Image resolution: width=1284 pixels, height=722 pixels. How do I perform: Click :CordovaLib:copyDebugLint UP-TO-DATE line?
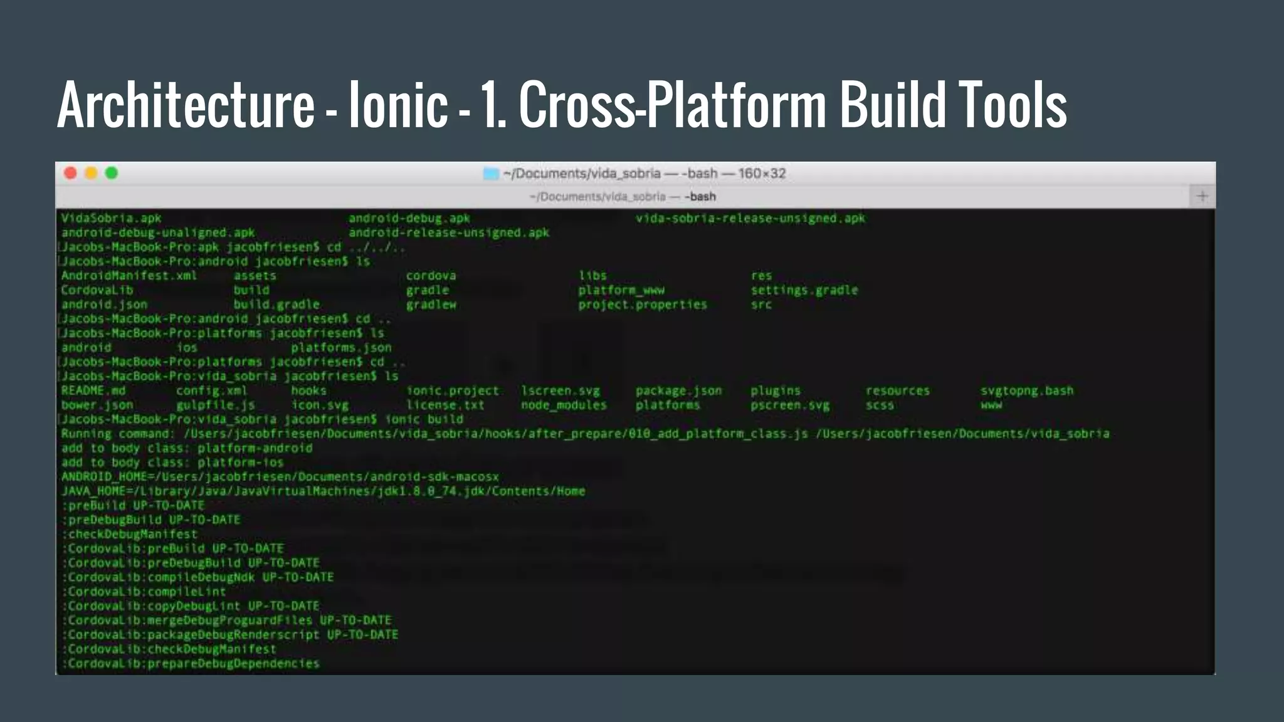click(x=191, y=606)
